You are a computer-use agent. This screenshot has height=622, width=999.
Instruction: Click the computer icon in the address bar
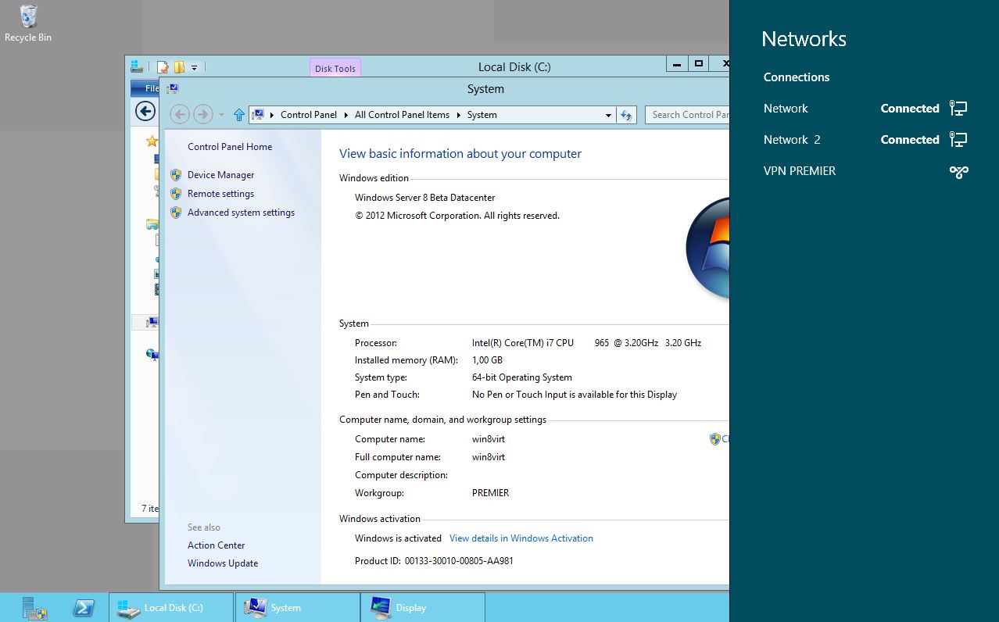pos(258,115)
